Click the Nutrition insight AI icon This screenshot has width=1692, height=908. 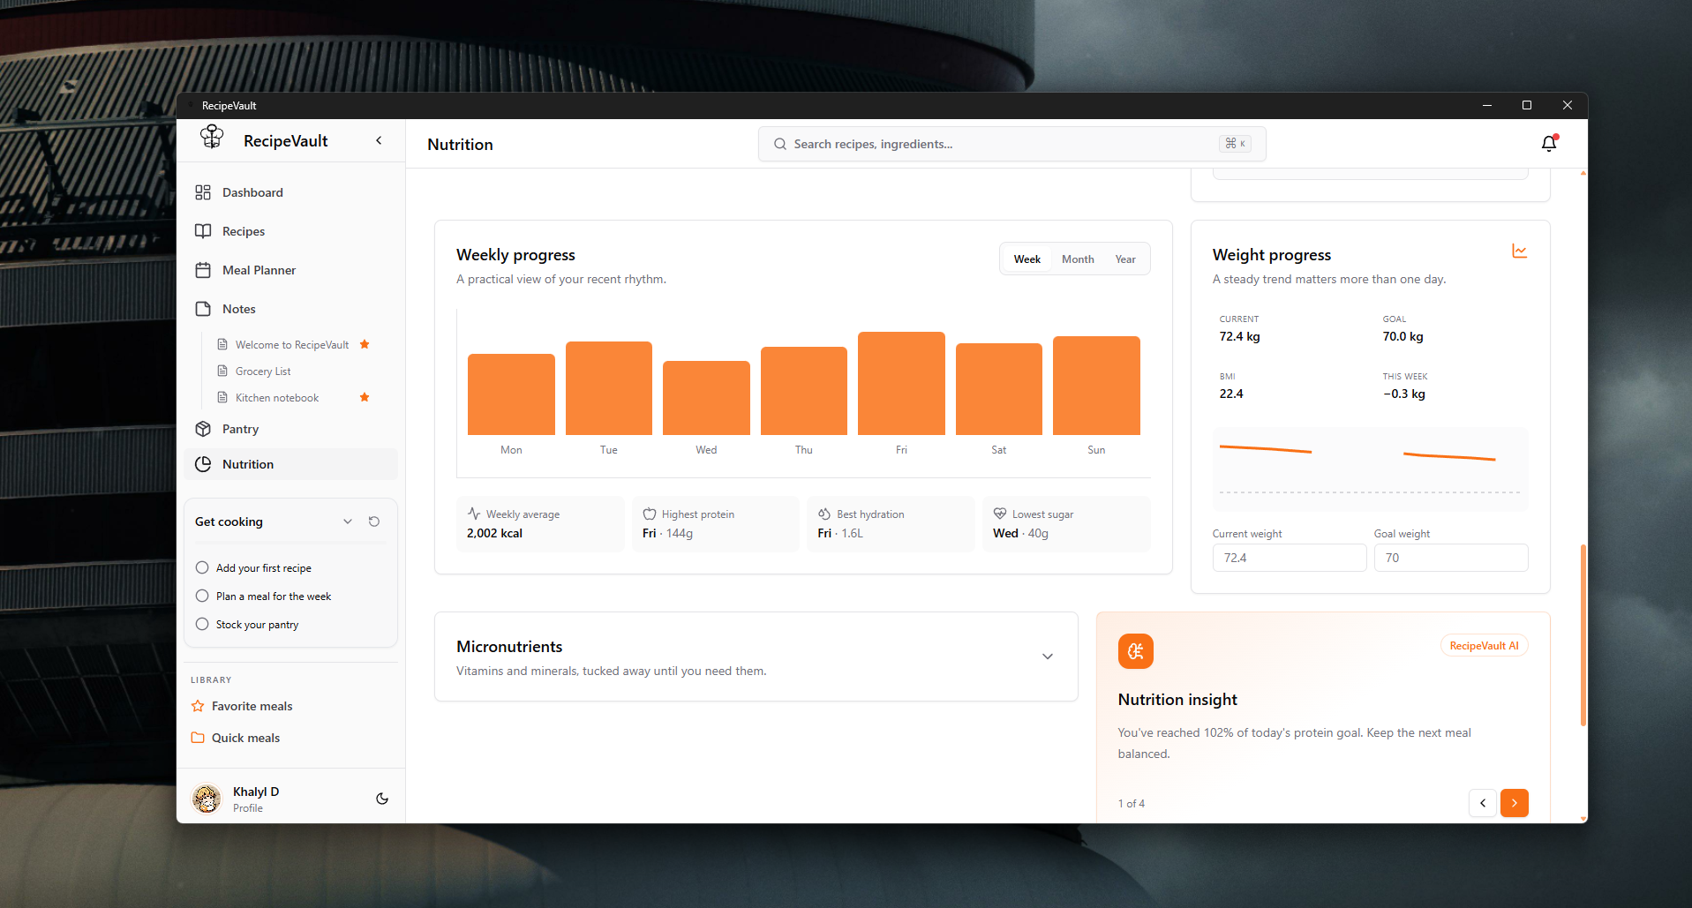[1136, 651]
